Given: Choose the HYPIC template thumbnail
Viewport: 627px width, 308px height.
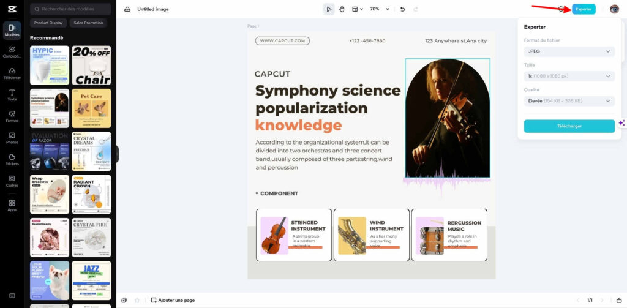Looking at the screenshot, I should [50, 65].
